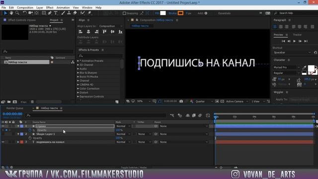This screenshot has width=318, height=179.
Task: Select the Rectangle shape tool
Action: pos(44,13)
